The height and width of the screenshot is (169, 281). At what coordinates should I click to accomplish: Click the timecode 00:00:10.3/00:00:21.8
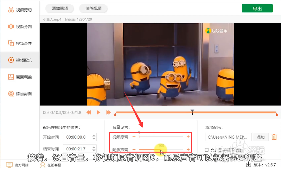62,112
